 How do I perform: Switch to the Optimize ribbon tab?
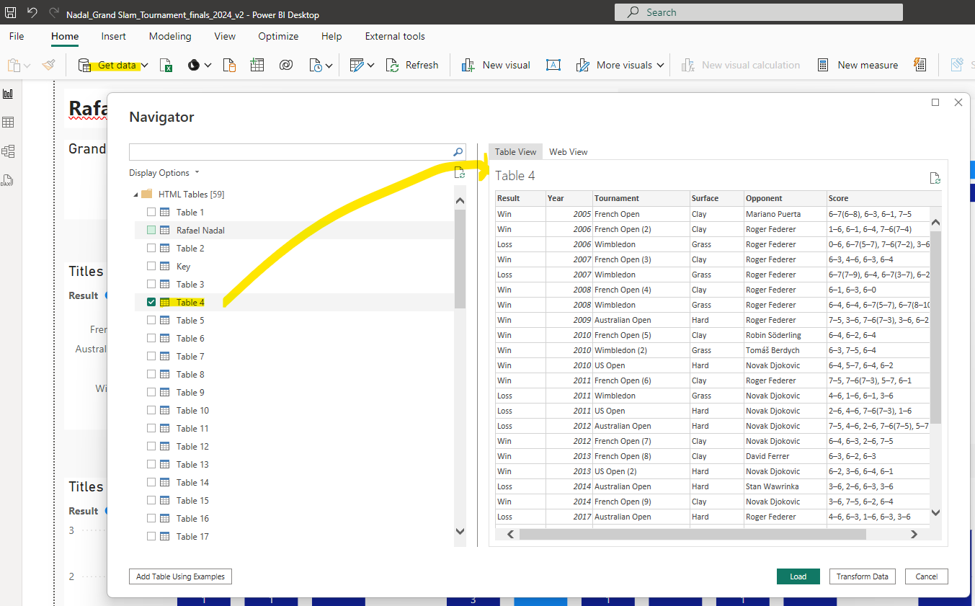coord(278,36)
